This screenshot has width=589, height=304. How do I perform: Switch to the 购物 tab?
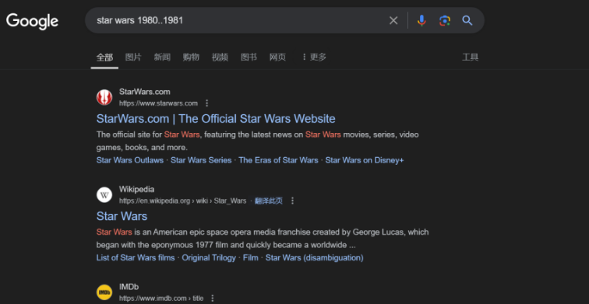pyautogui.click(x=191, y=58)
